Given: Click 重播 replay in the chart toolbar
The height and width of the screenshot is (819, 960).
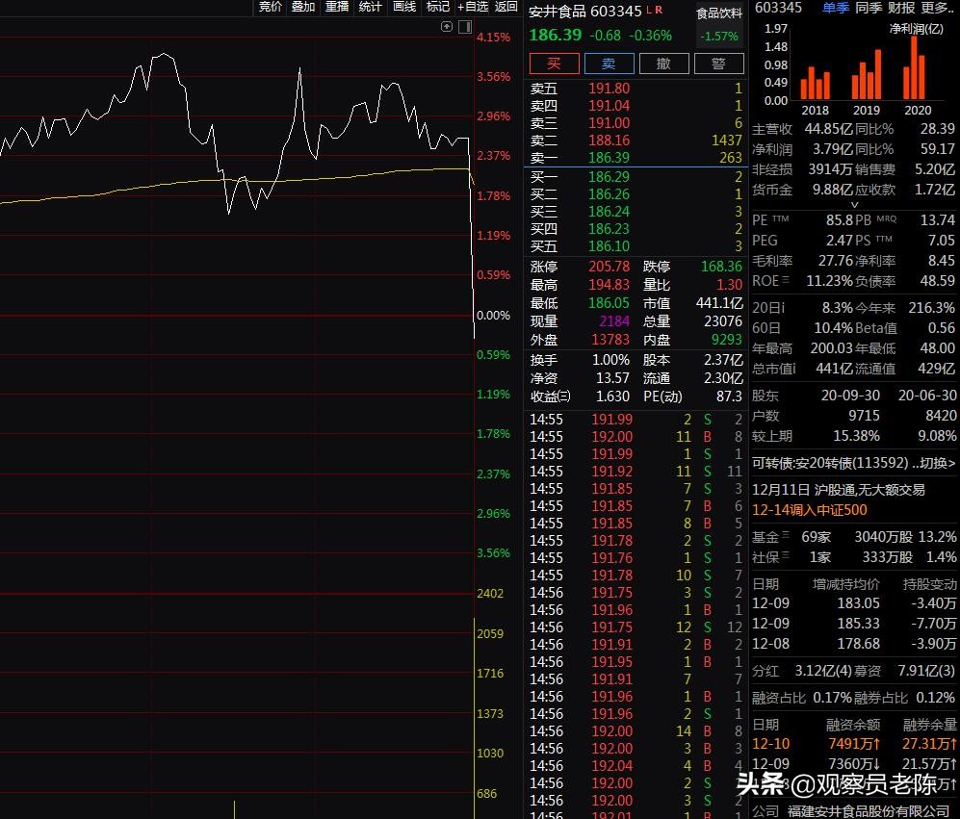Looking at the screenshot, I should (x=337, y=7).
